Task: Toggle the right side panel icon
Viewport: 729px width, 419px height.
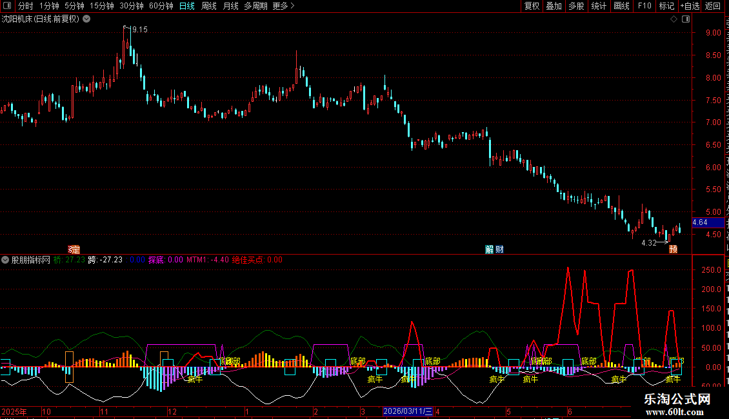Action: point(686,19)
